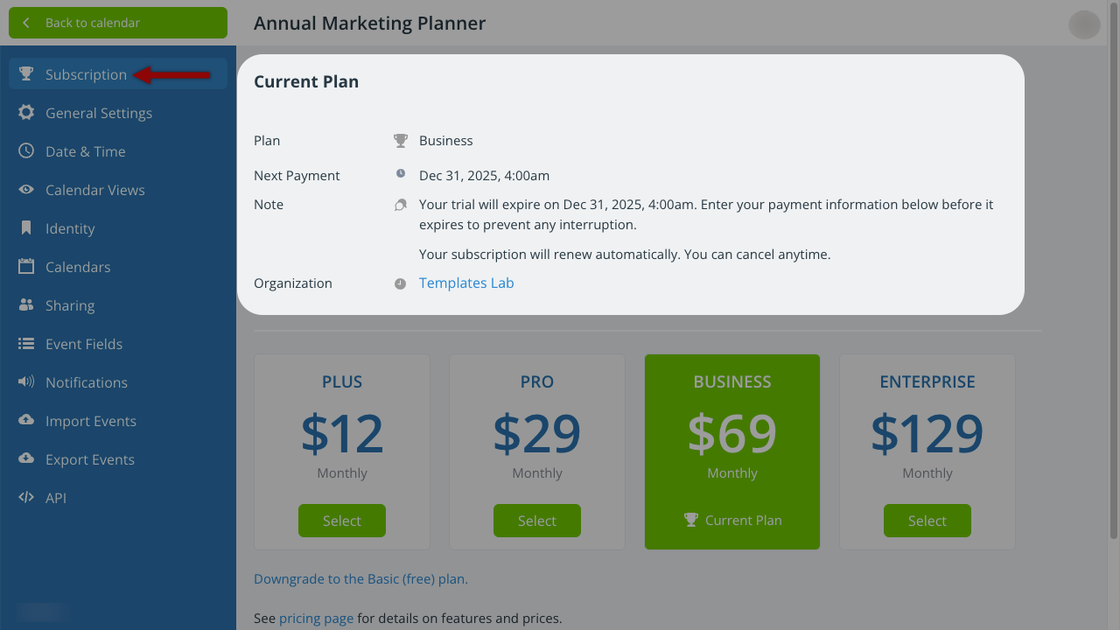Click the Import Events cloud upload icon
Viewport: 1120px width, 630px height.
coord(26,421)
